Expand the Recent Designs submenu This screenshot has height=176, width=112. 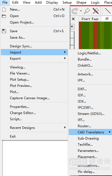pos(34,128)
